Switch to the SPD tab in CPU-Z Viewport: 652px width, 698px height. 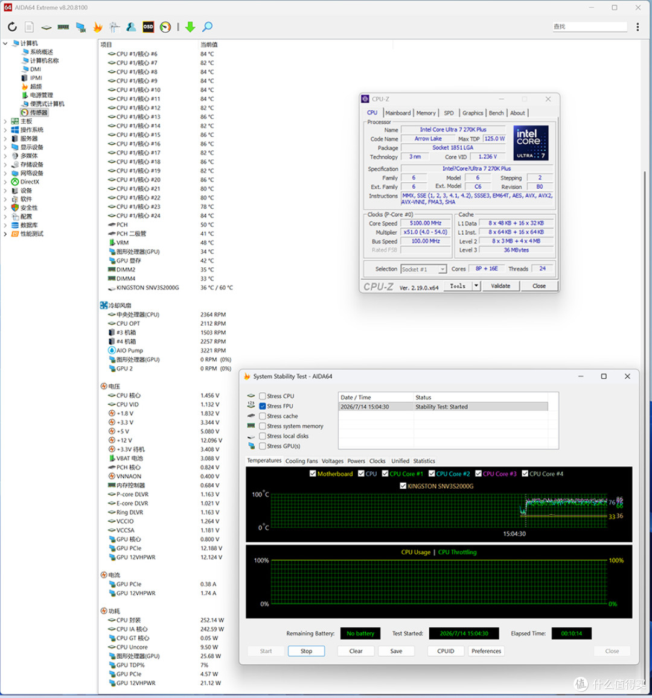449,113
